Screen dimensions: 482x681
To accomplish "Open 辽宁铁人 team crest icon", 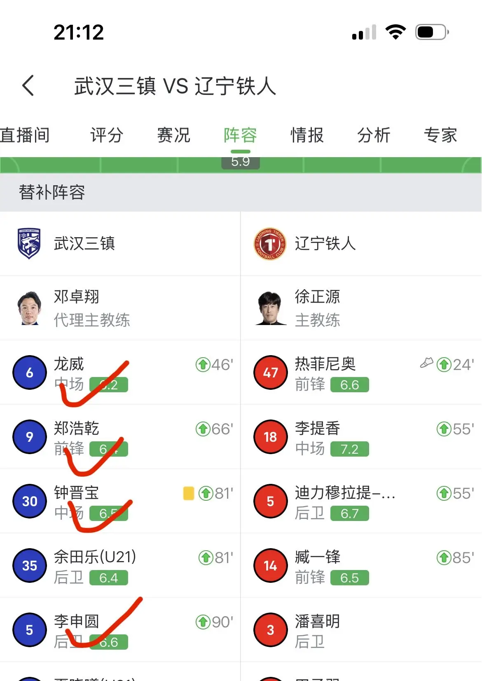I will (270, 244).
